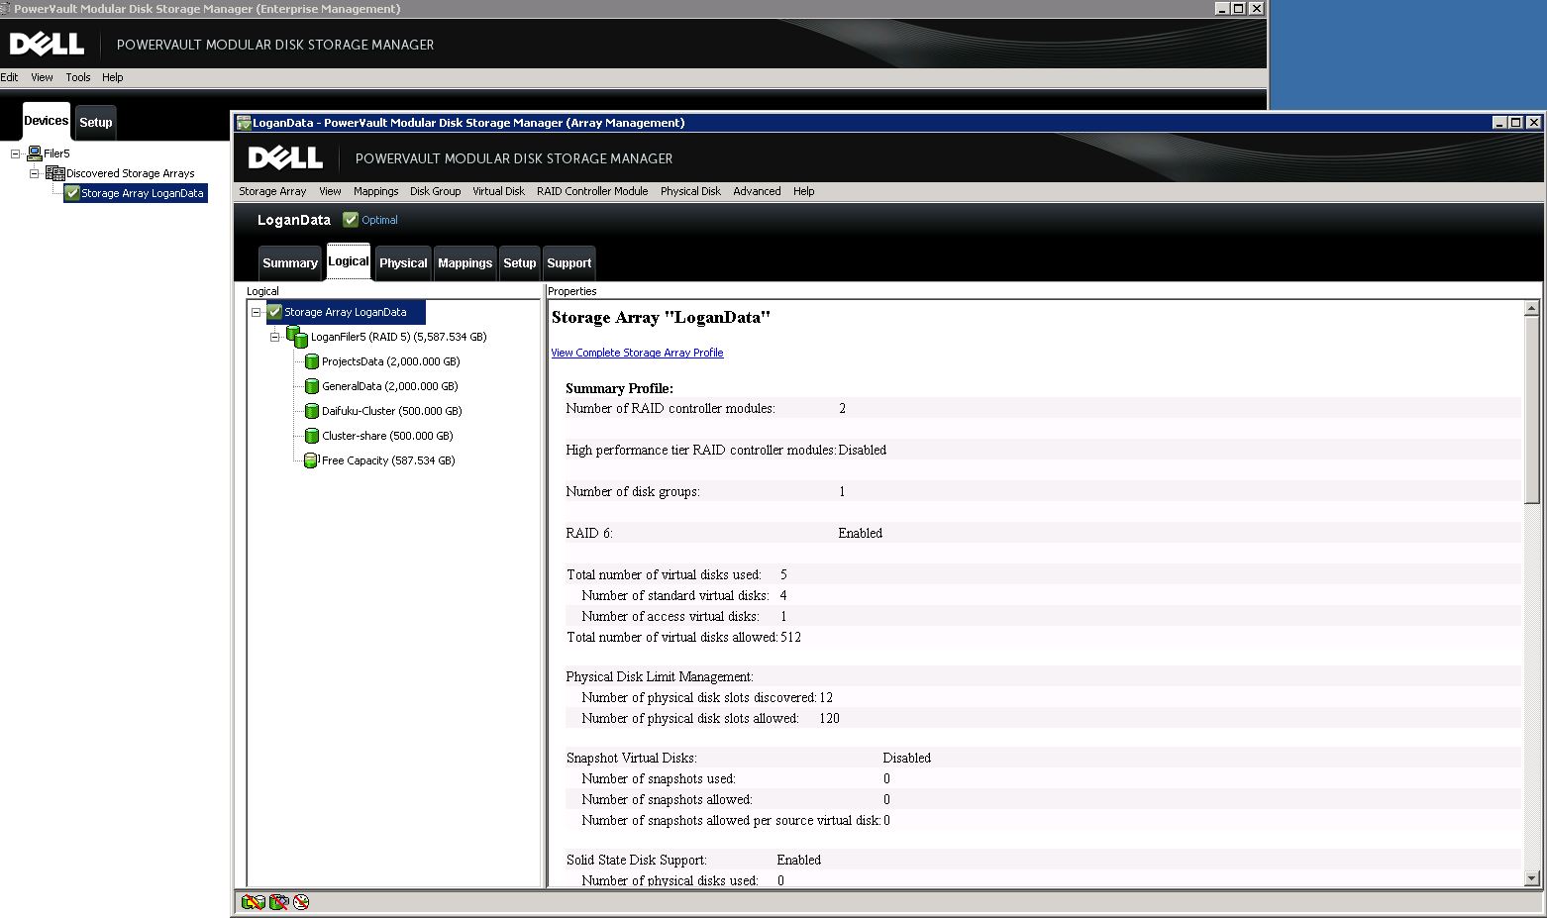
Task: Click the check icon of Storage Array LoganData in Logical tree
Action: [275, 312]
